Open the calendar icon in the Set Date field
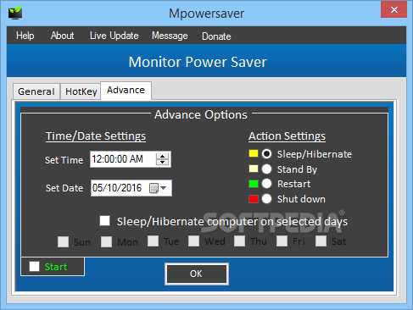Viewport: 413px width, 310px height. (153, 188)
